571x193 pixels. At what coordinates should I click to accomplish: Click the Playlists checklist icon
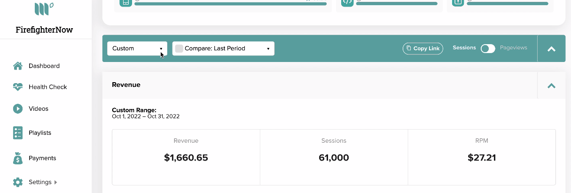point(18,133)
